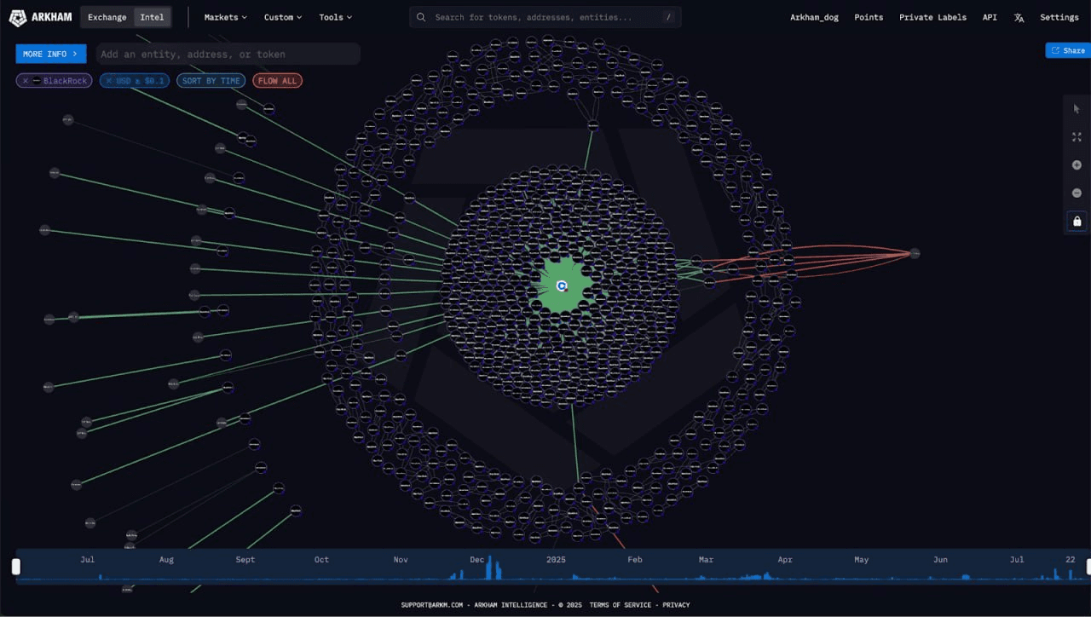The height and width of the screenshot is (617, 1091).
Task: Toggle the SORT BY TIME option
Action: (x=211, y=81)
